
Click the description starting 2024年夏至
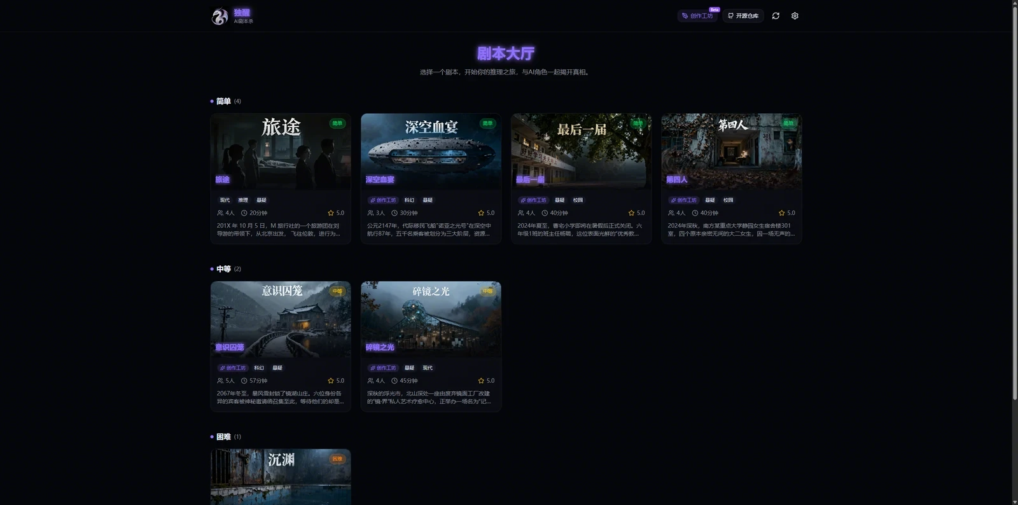(x=580, y=230)
